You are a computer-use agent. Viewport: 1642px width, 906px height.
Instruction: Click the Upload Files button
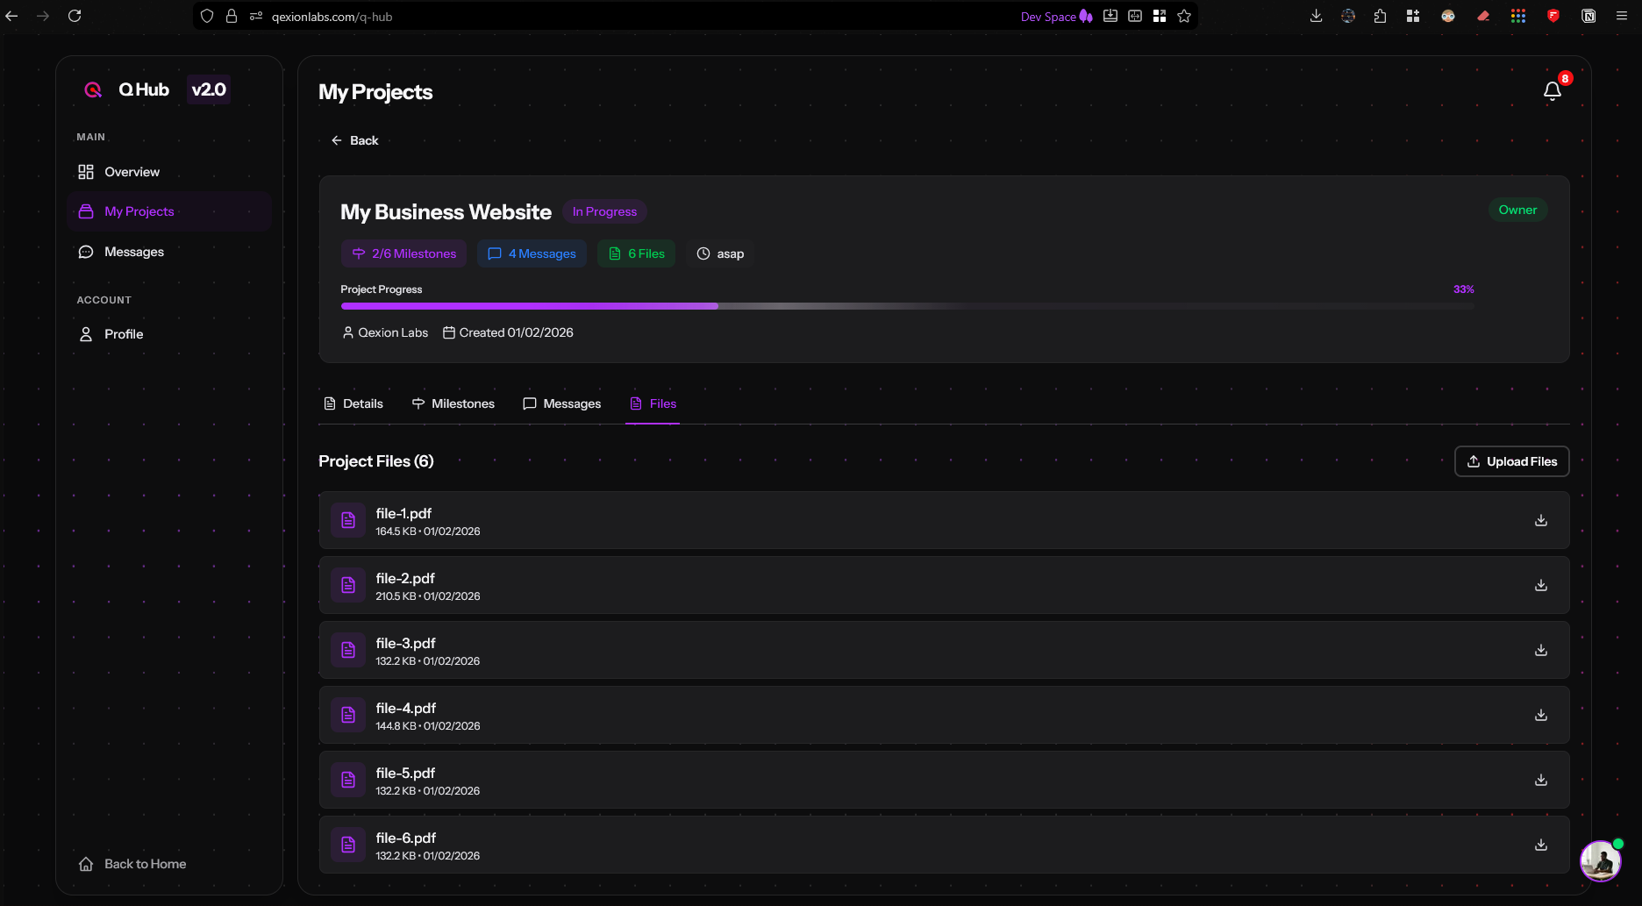point(1511,460)
